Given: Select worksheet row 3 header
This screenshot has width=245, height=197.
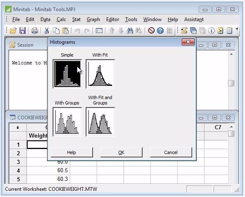Looking at the screenshot, I should pyautogui.click(x=18, y=162).
